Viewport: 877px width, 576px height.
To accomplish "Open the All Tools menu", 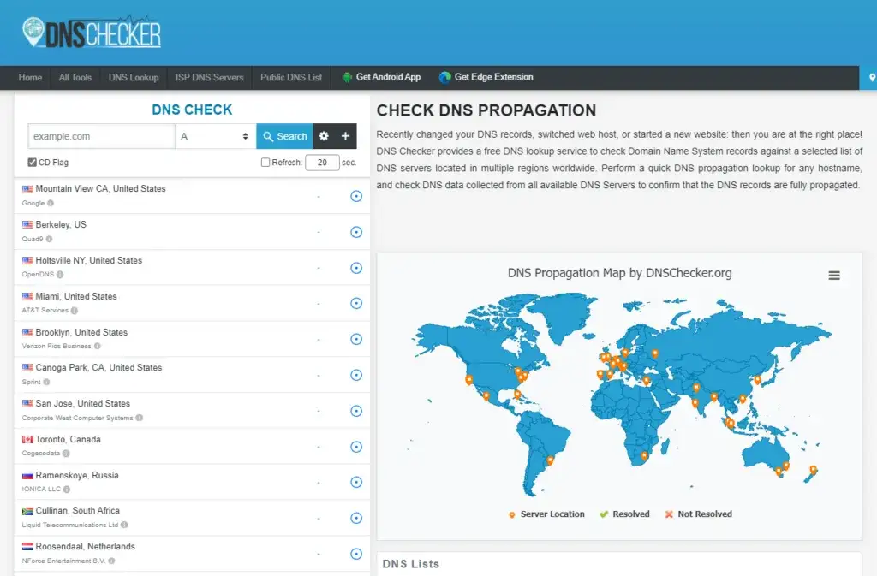I will click(75, 77).
